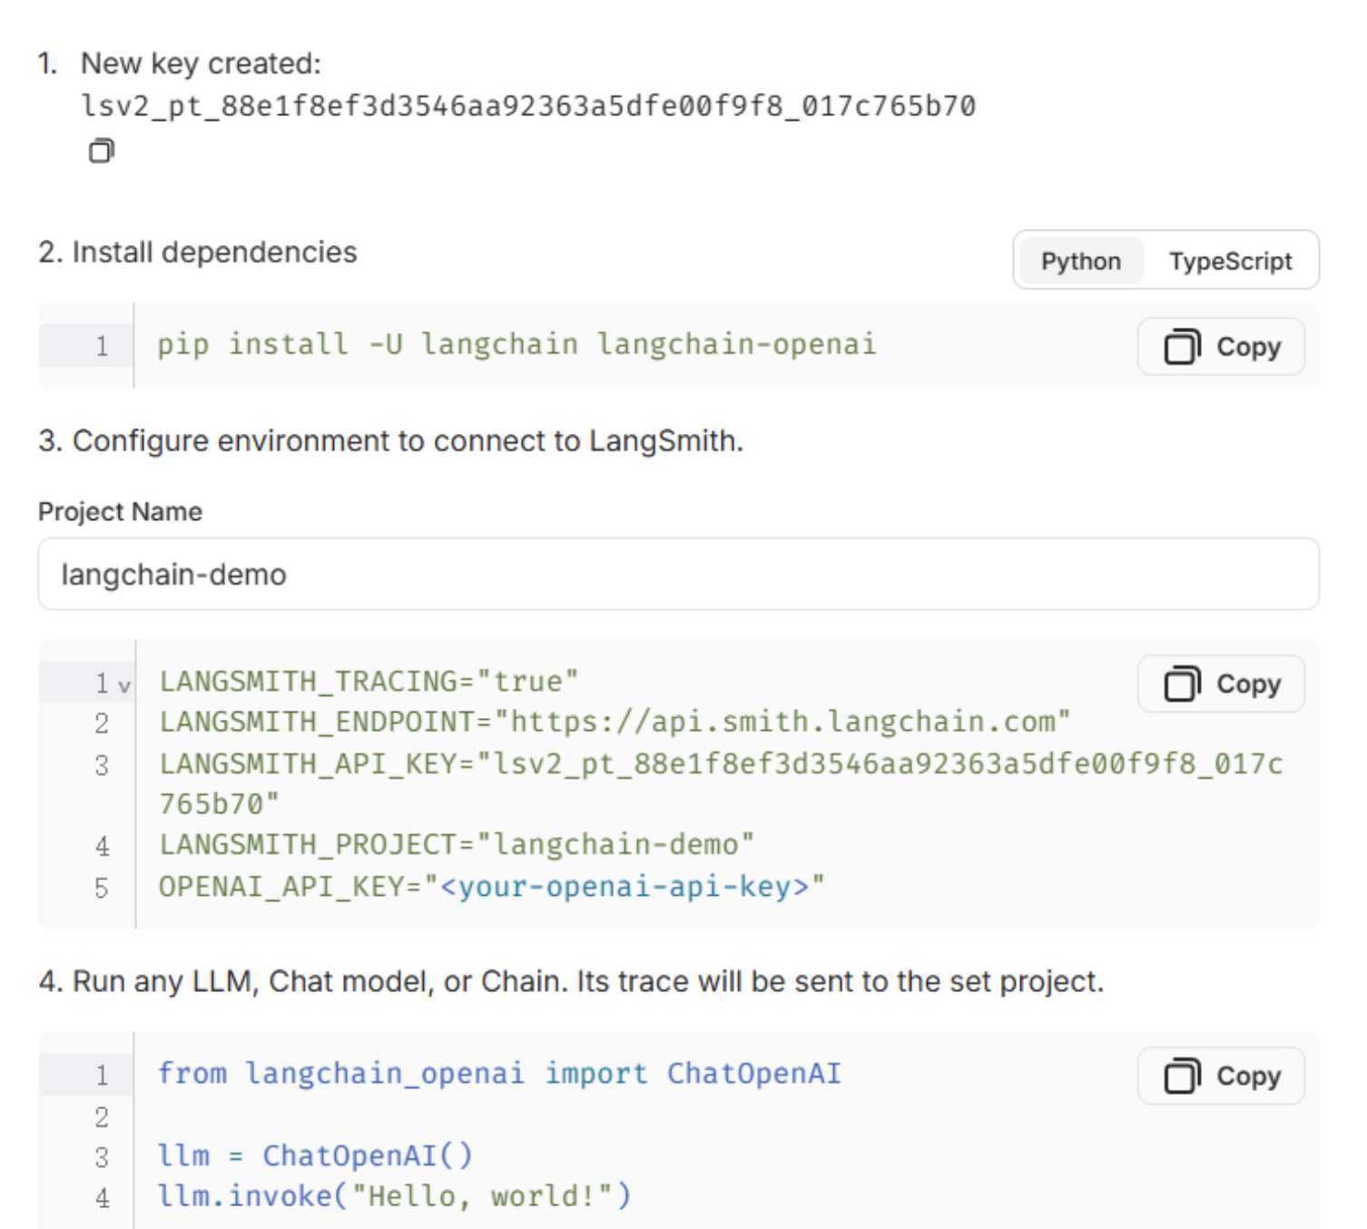Copy the ChatOpenAI code snippet
This screenshot has width=1367, height=1229.
(x=1221, y=1076)
